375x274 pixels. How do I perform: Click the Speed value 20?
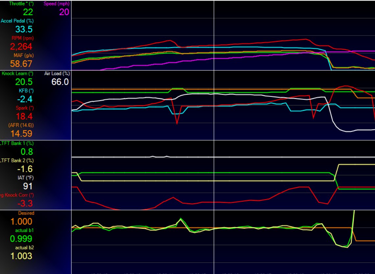[x=64, y=12]
